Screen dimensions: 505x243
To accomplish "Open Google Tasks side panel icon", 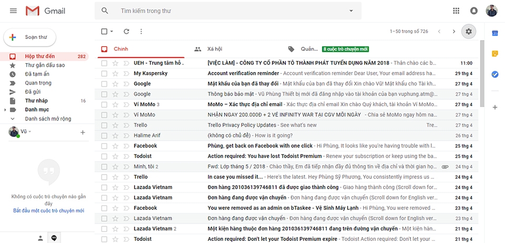I will coord(495,74).
